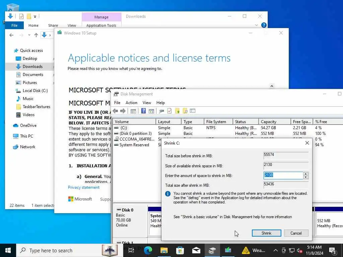Select the (C:) volume row
This screenshot has width=343, height=257.
pyautogui.click(x=227, y=127)
